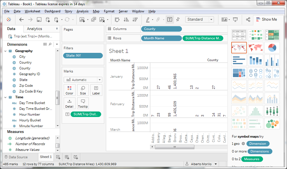287x169 pixels.
Task: Click the new worksheet tab icon at bottom
Action: [58, 157]
